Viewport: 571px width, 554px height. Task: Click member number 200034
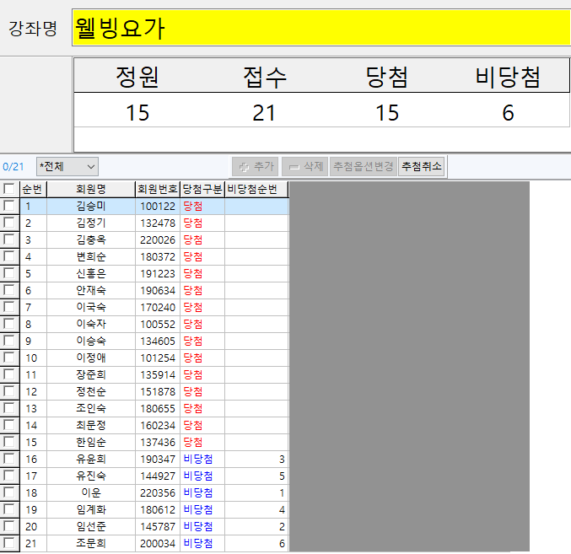tap(158, 543)
